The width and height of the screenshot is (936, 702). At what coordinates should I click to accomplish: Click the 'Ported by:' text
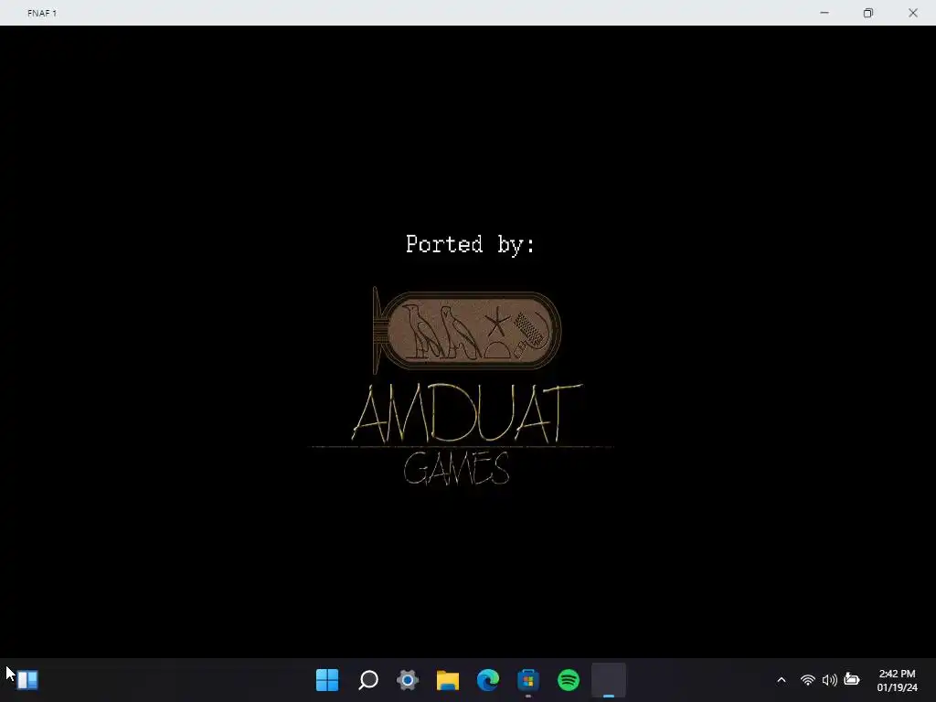click(x=471, y=244)
